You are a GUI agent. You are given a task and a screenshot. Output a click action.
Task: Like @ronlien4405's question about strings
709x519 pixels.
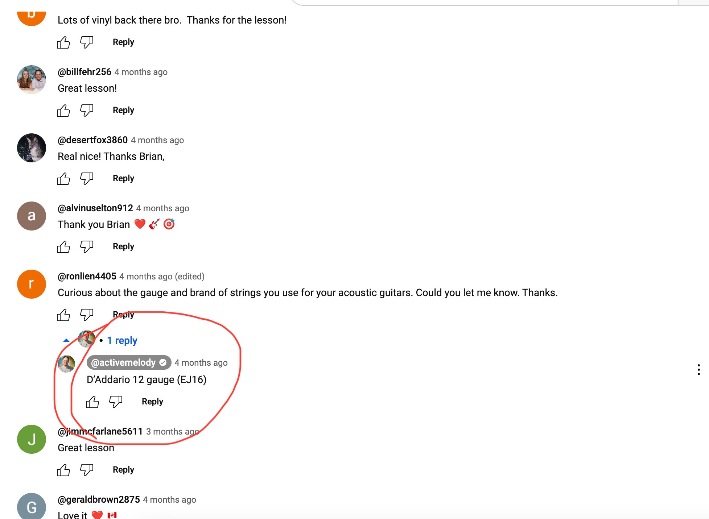63,315
